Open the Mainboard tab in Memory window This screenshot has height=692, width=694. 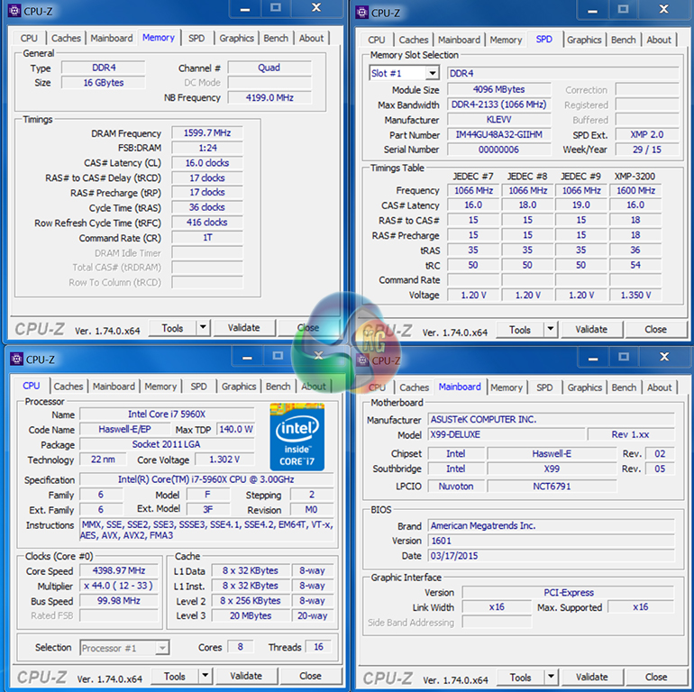[112, 39]
